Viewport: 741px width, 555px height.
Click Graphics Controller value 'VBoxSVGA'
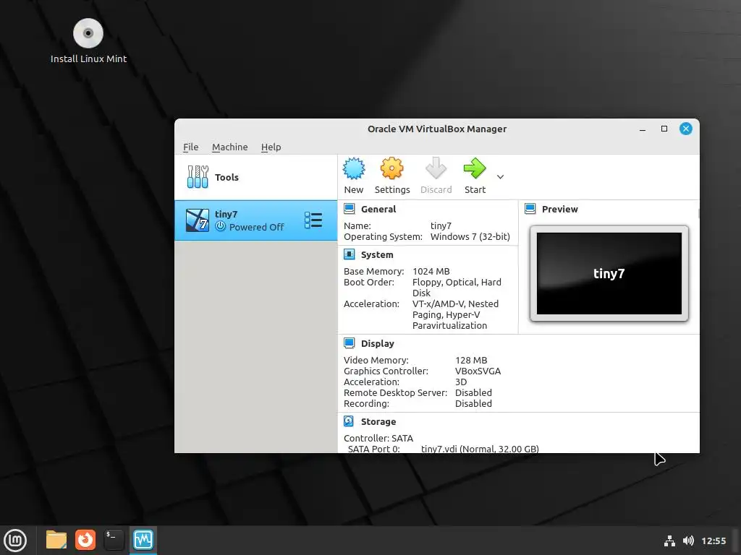coord(478,371)
